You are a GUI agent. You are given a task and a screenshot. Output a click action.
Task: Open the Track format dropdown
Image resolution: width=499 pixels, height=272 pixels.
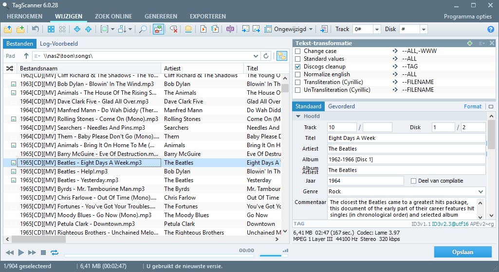click(x=377, y=29)
